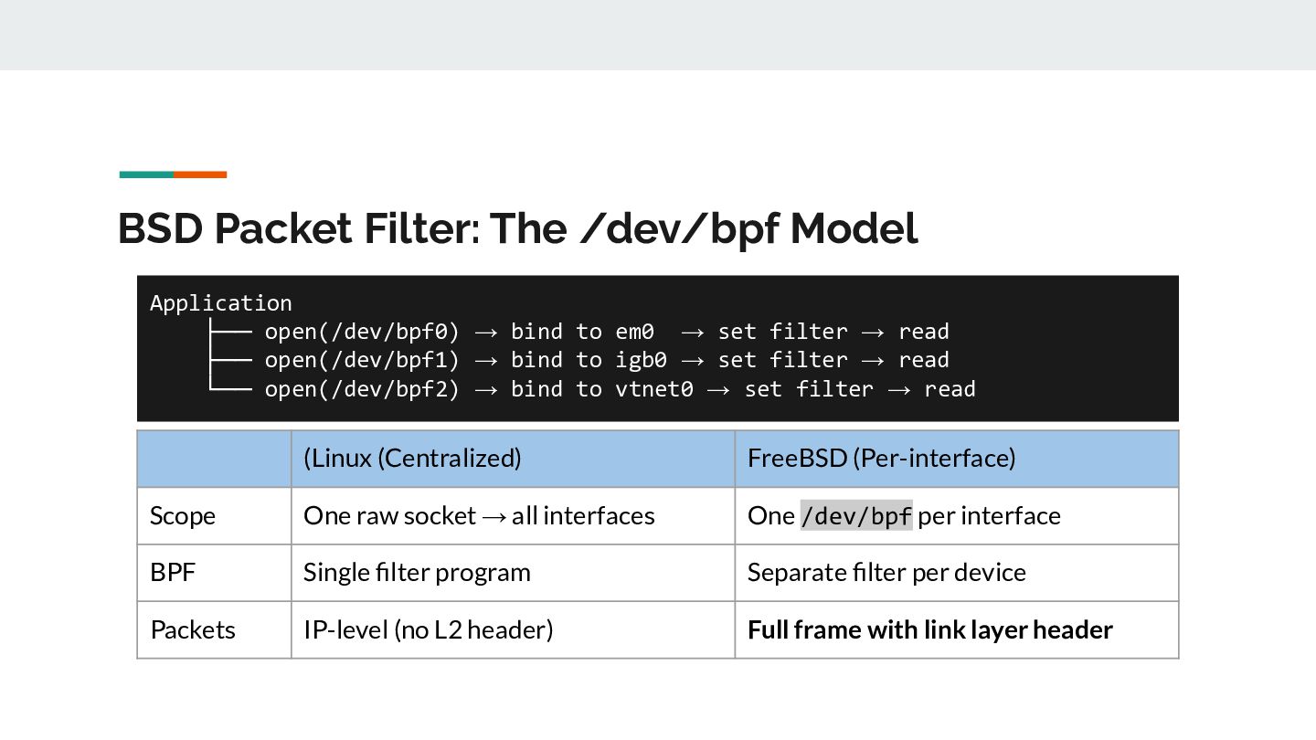Click the teal accent bar above the title
1316x740 pixels.
point(146,174)
